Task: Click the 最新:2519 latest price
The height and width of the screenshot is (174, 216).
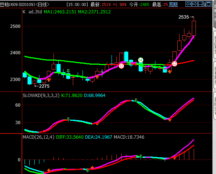Action: point(100,4)
